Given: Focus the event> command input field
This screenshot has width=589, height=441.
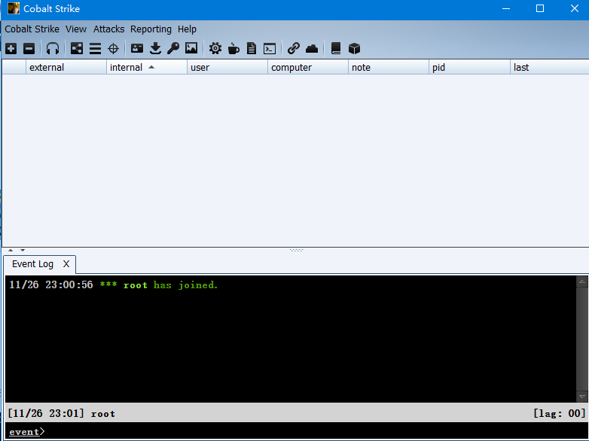Looking at the screenshot, I should coord(297,432).
